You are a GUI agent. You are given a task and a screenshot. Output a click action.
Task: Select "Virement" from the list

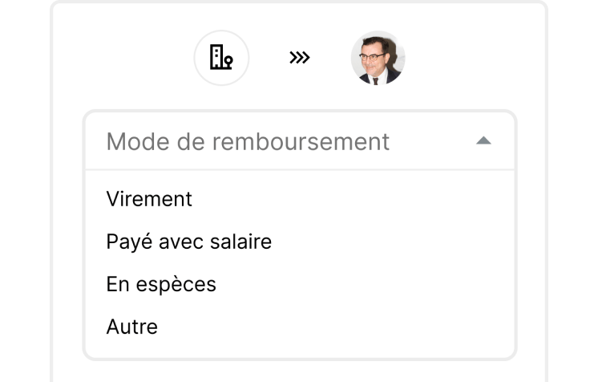149,198
